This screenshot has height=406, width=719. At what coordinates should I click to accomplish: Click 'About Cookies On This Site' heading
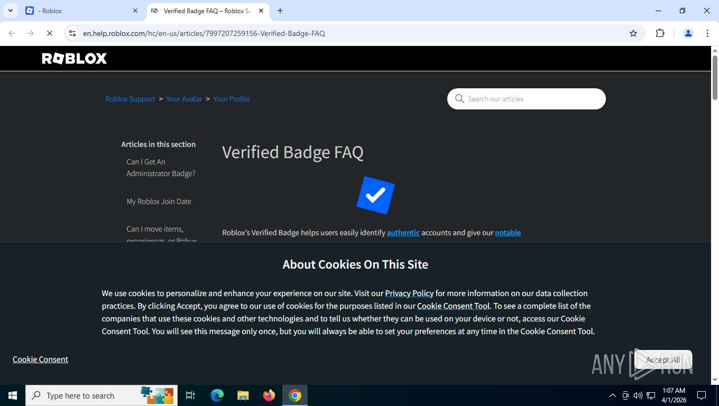coord(355,264)
